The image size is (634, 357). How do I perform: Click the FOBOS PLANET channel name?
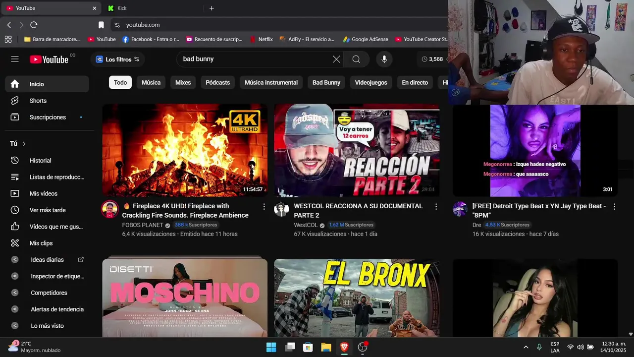(x=143, y=225)
